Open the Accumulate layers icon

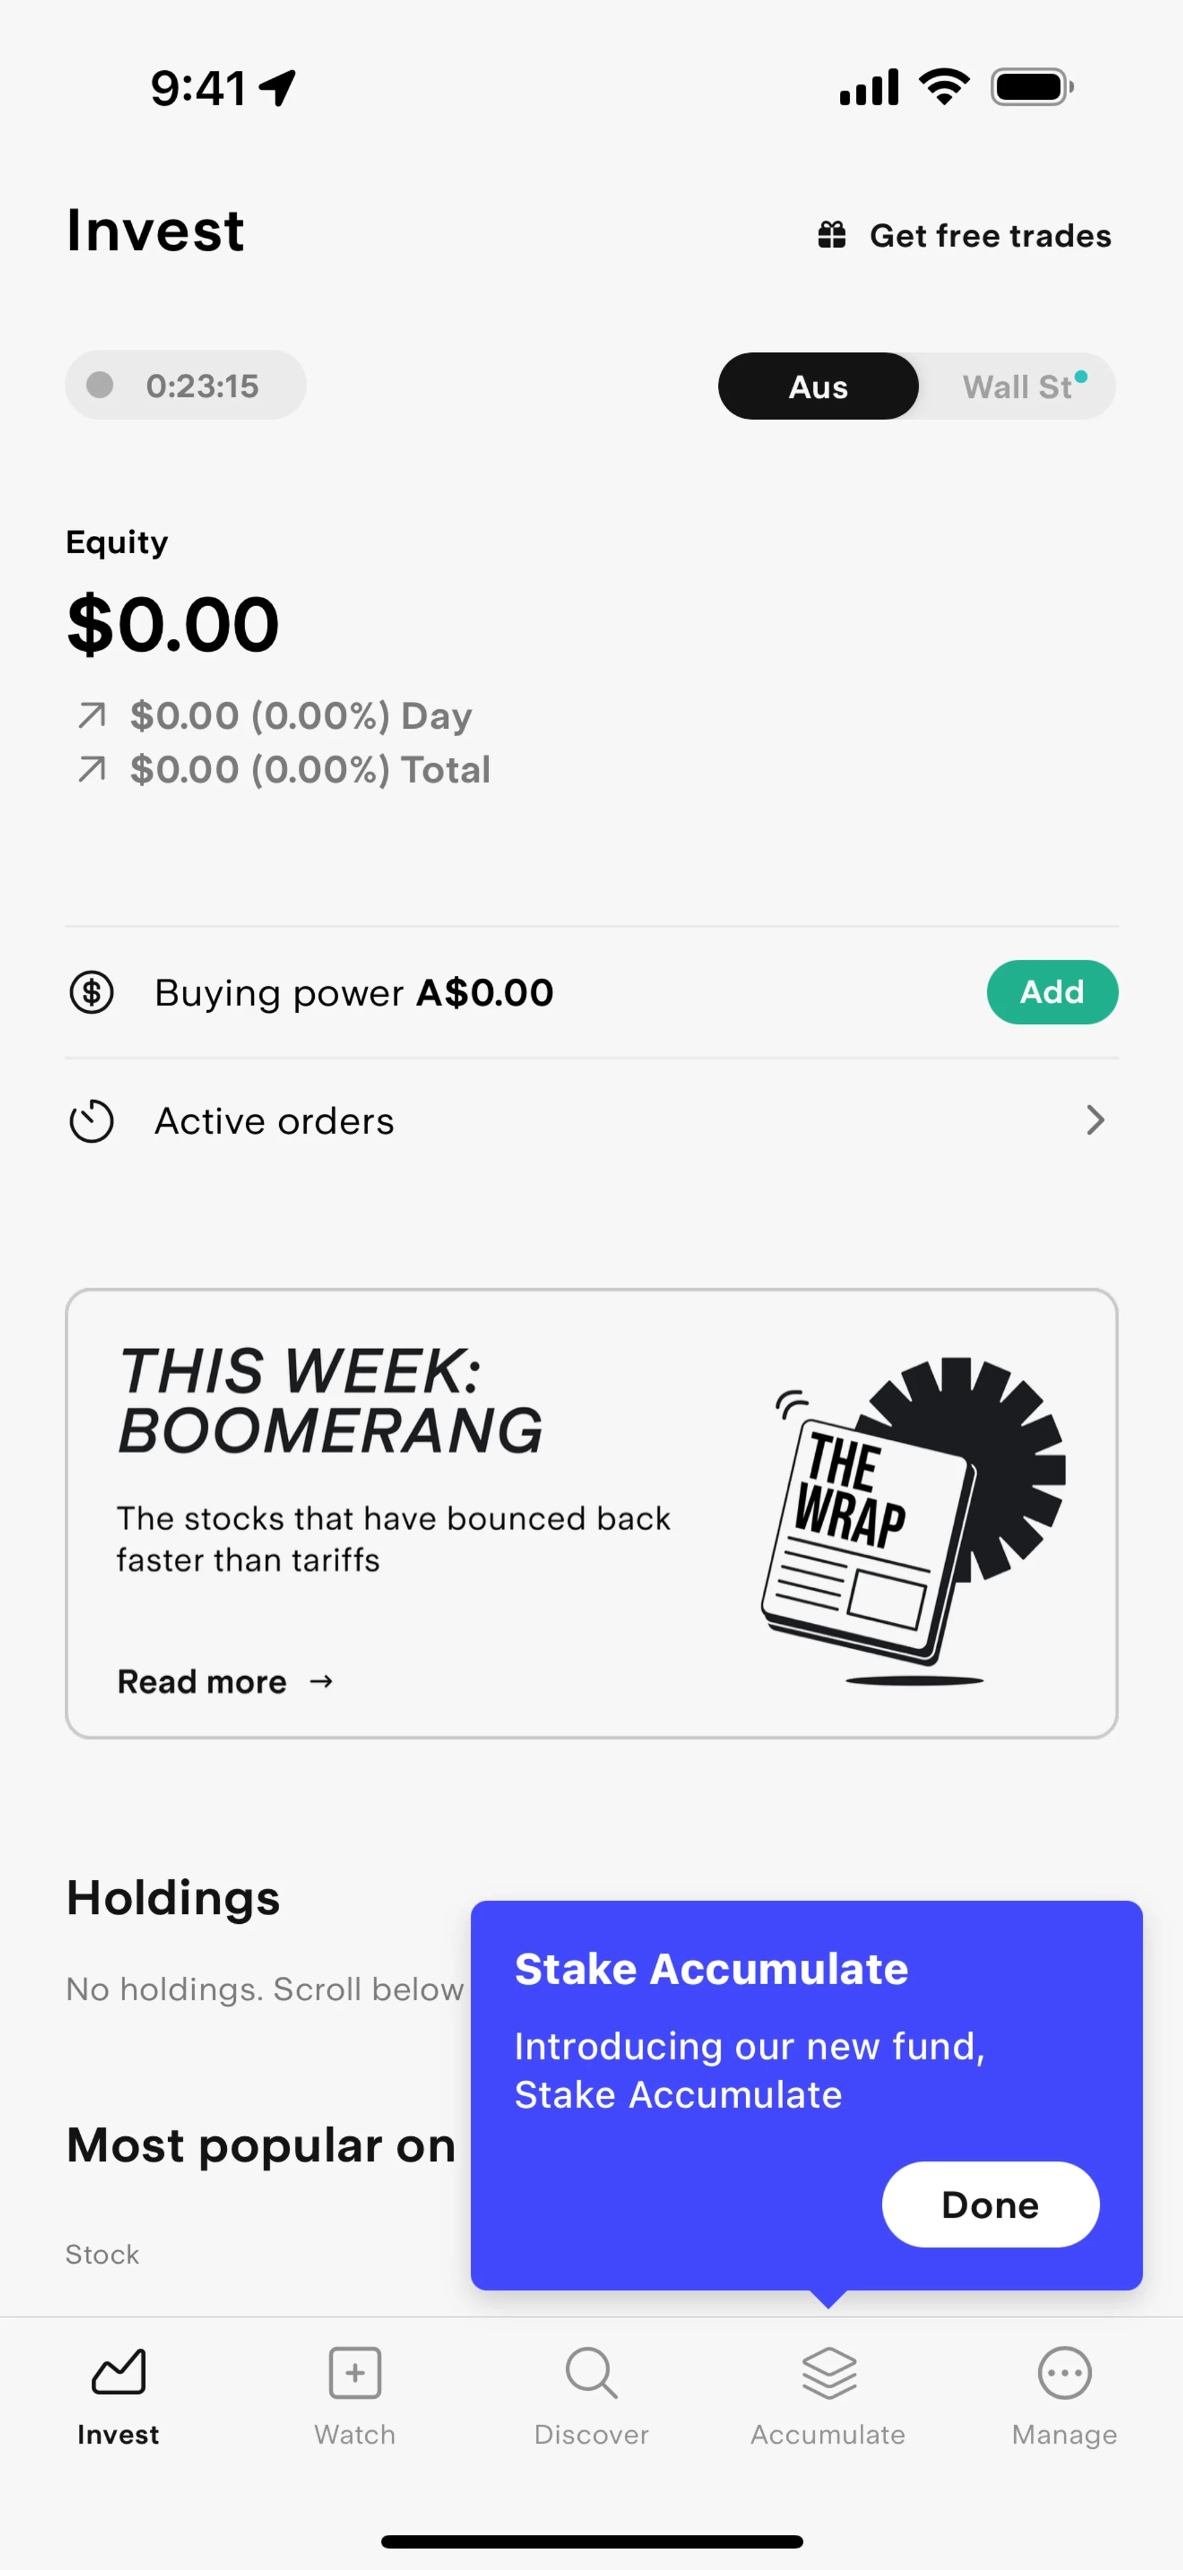829,2372
